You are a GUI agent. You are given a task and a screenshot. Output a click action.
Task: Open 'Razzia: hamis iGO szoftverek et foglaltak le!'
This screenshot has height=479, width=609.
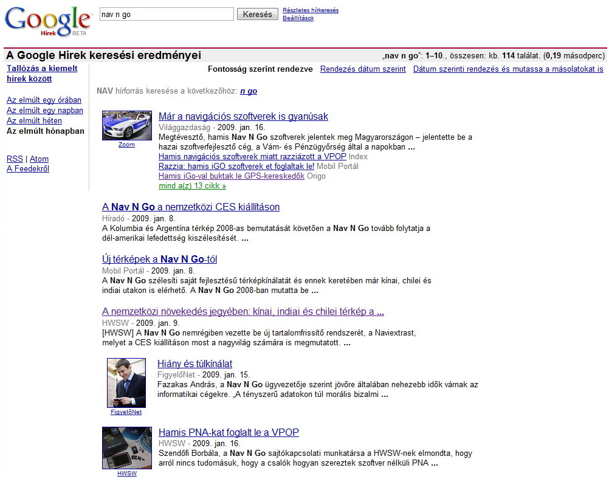[236, 167]
